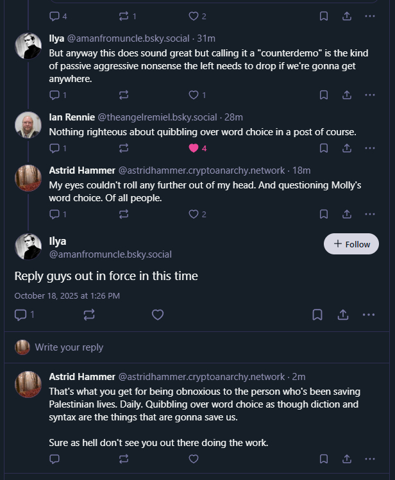Screen dimensions: 395x480
Task: Share Ilya's "counterdemo" post
Action: pyautogui.click(x=347, y=95)
